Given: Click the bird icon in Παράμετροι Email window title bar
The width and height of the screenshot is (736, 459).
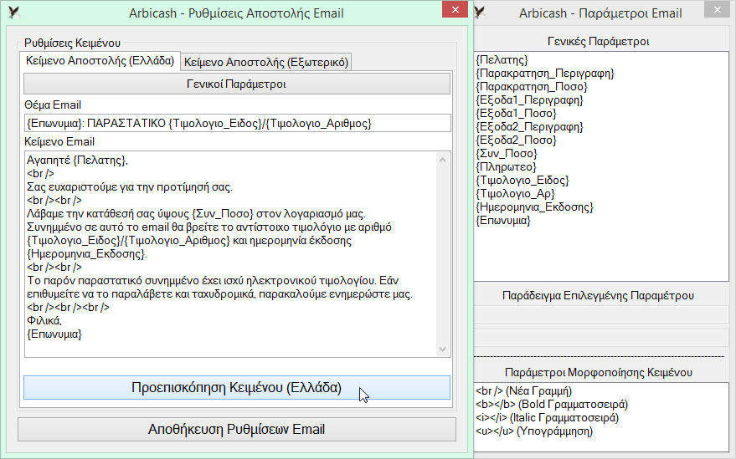Looking at the screenshot, I should point(481,13).
